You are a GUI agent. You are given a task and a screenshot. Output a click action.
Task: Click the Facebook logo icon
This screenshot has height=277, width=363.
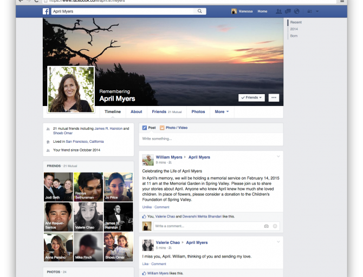[x=47, y=11]
